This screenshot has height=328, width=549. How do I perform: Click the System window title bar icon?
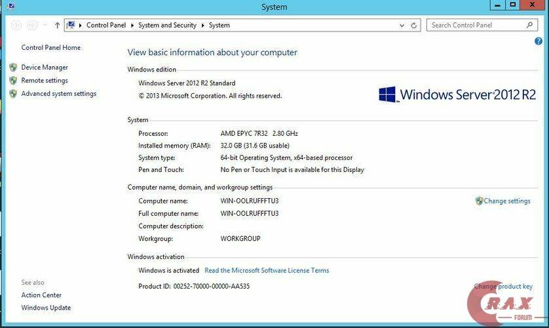coord(11,6)
